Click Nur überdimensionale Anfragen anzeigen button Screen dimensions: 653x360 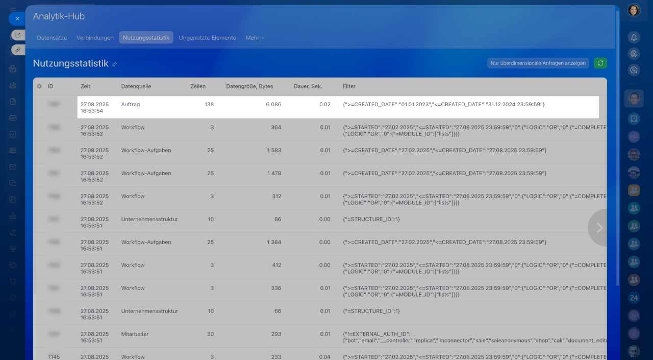click(538, 63)
